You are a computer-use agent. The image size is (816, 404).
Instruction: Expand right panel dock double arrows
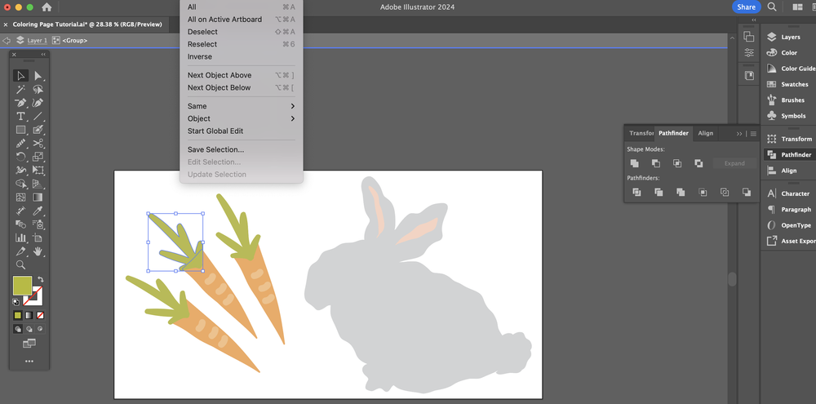754,20
